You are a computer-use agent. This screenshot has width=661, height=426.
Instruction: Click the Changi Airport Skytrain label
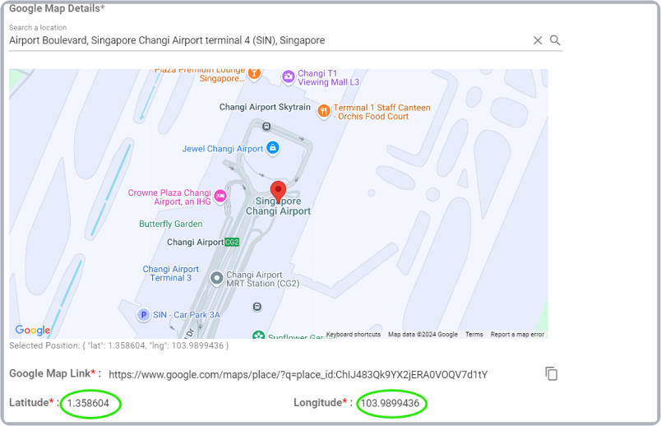(x=265, y=107)
